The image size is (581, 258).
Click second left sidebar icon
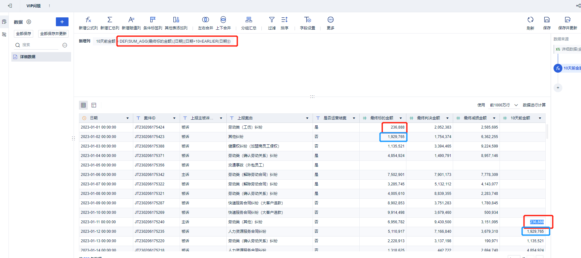[4, 34]
